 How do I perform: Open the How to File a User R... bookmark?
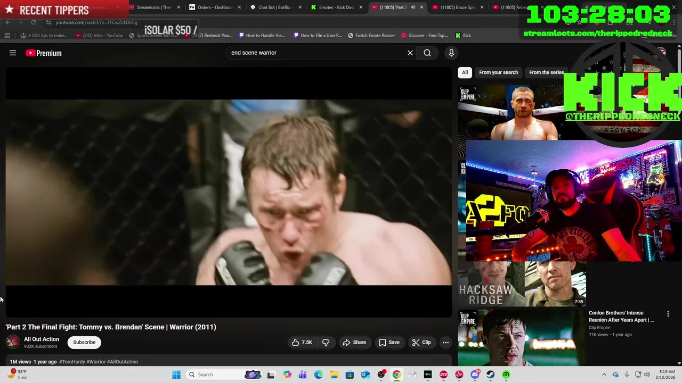[x=318, y=36]
